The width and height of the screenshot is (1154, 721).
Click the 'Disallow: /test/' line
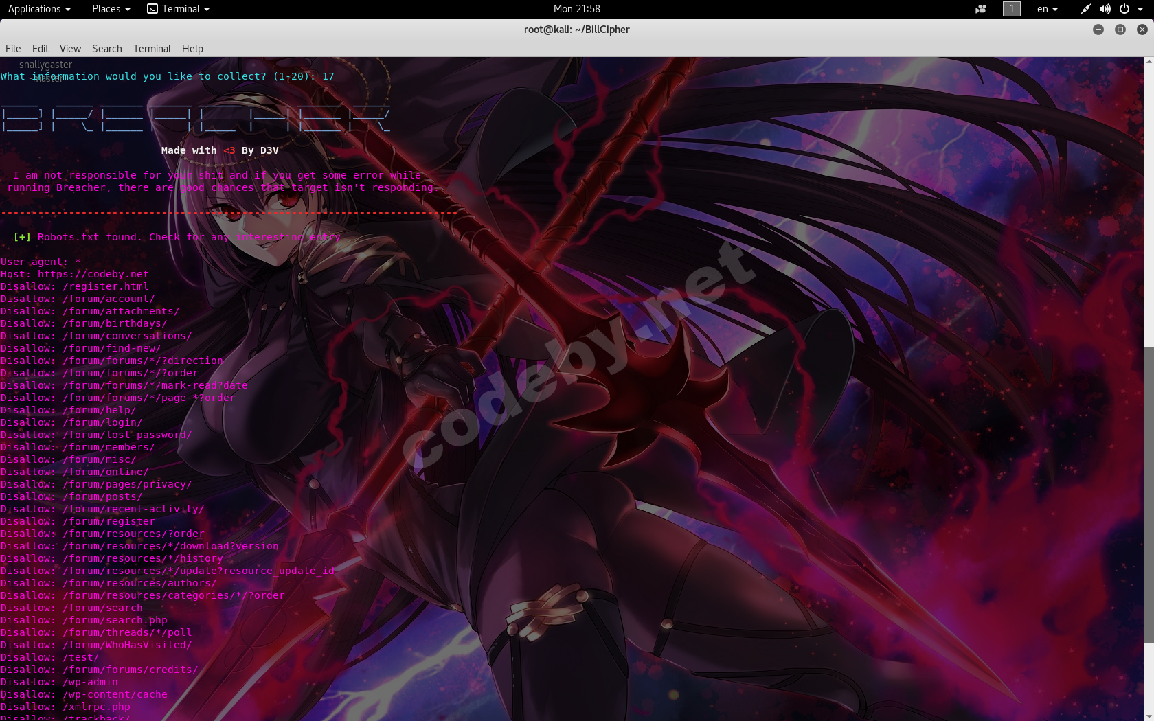pos(50,657)
